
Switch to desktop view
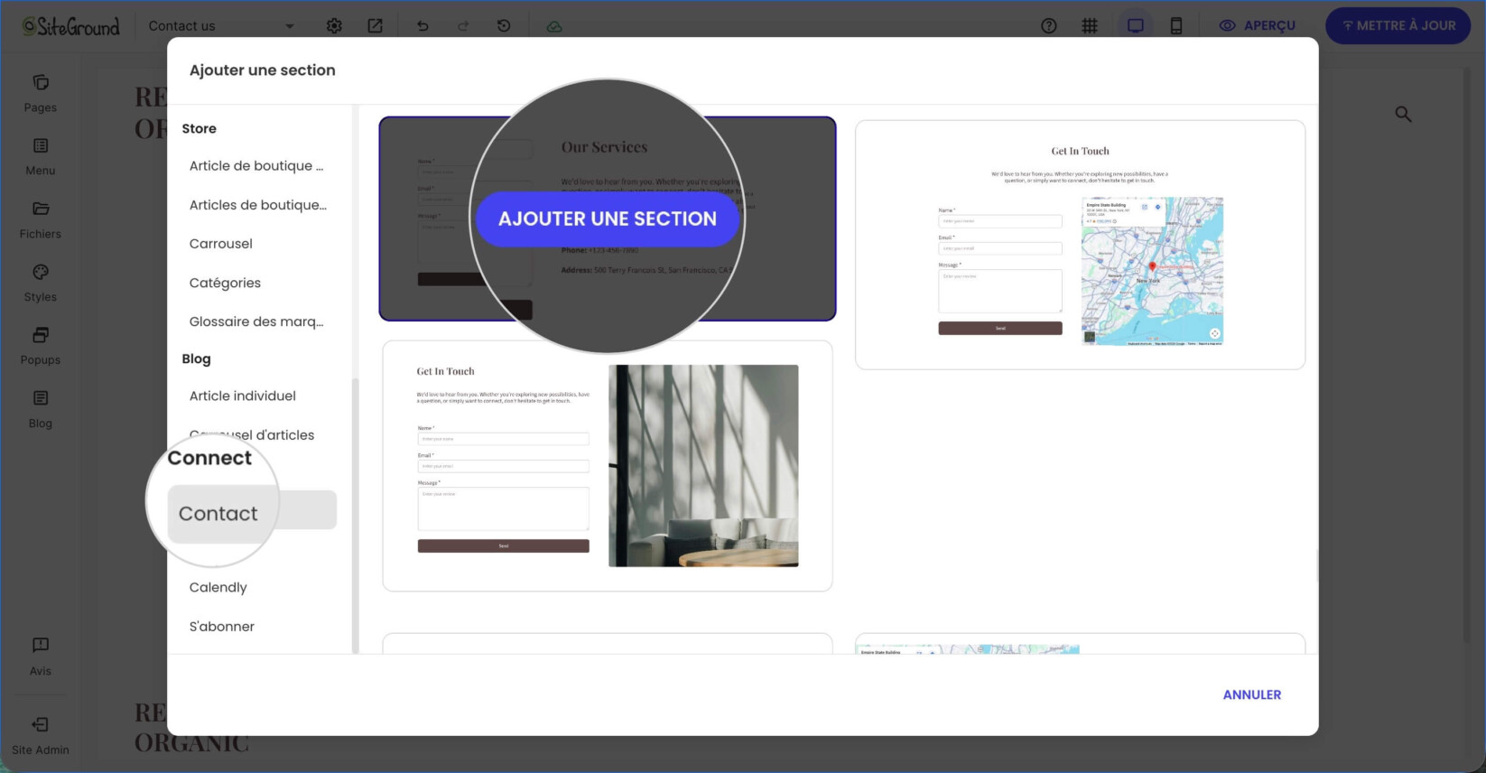coord(1135,26)
